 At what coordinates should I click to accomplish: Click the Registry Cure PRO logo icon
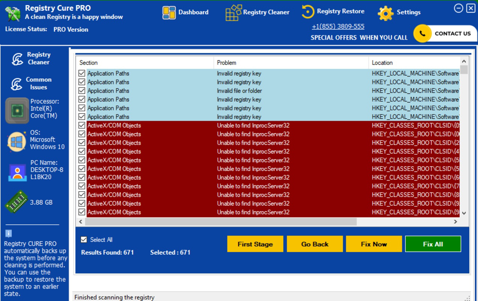[x=12, y=14]
